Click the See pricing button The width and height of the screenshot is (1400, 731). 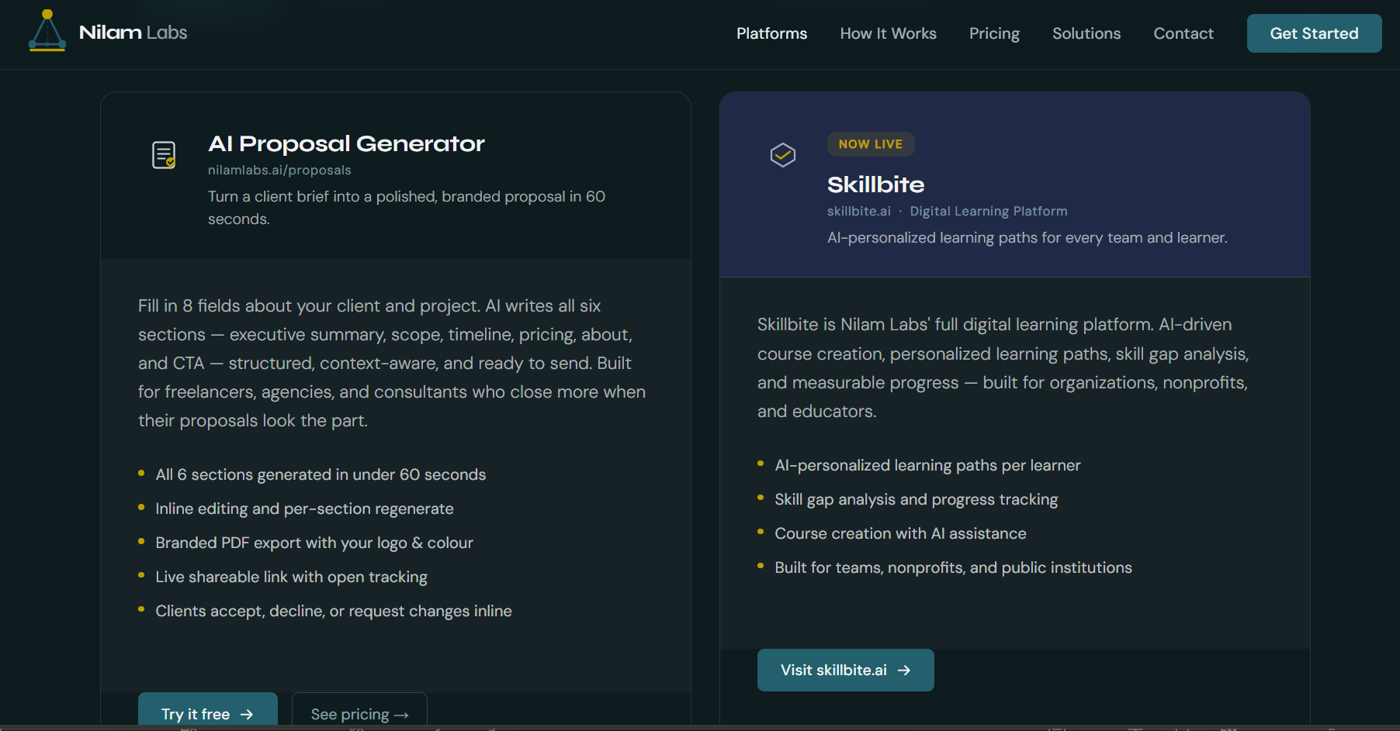point(359,711)
